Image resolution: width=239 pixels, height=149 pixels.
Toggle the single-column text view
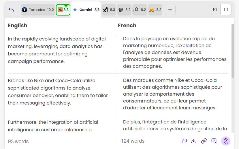point(215,9)
